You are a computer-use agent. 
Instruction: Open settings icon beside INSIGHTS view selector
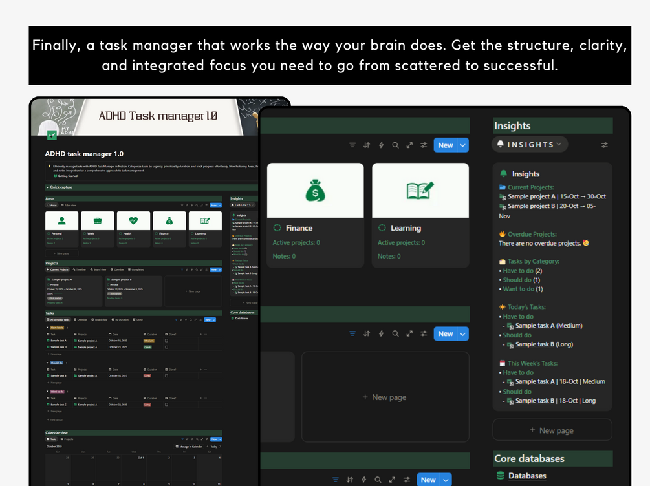coord(604,145)
